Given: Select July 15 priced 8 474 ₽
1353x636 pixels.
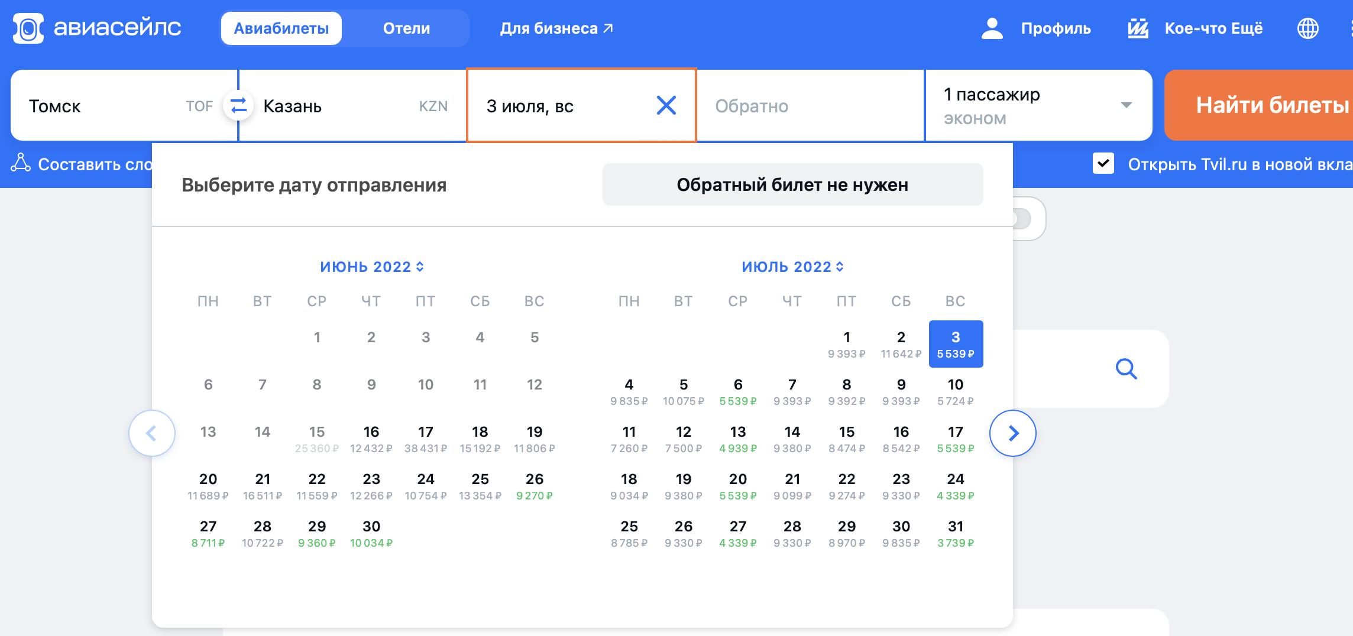Looking at the screenshot, I should pyautogui.click(x=847, y=439).
